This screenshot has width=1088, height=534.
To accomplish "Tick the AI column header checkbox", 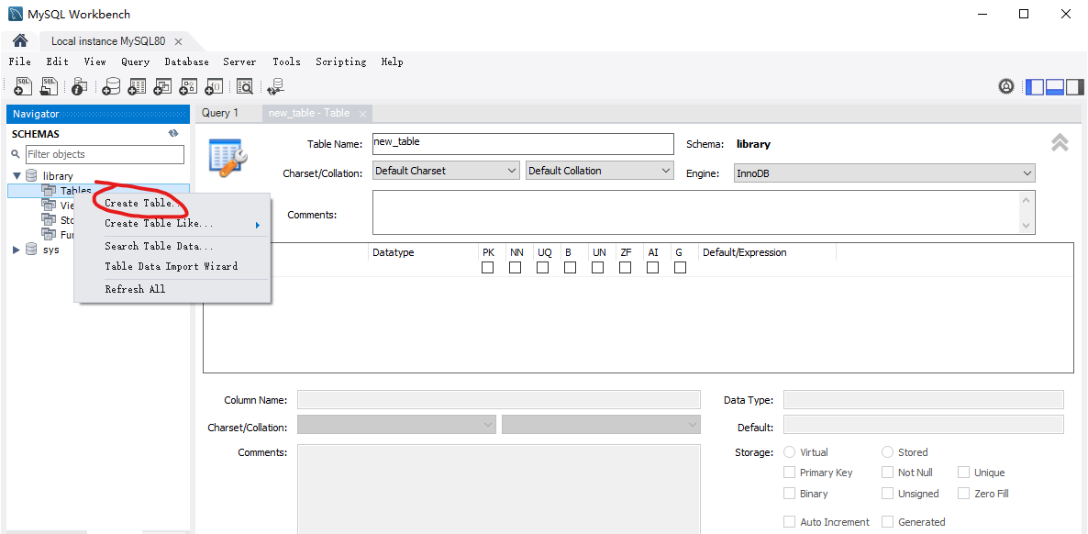I will (652, 267).
